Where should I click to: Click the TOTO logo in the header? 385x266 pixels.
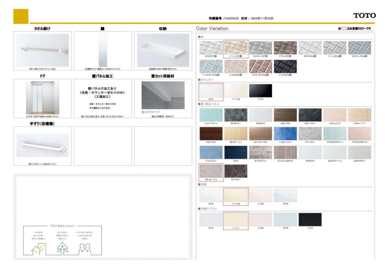pyautogui.click(x=364, y=15)
